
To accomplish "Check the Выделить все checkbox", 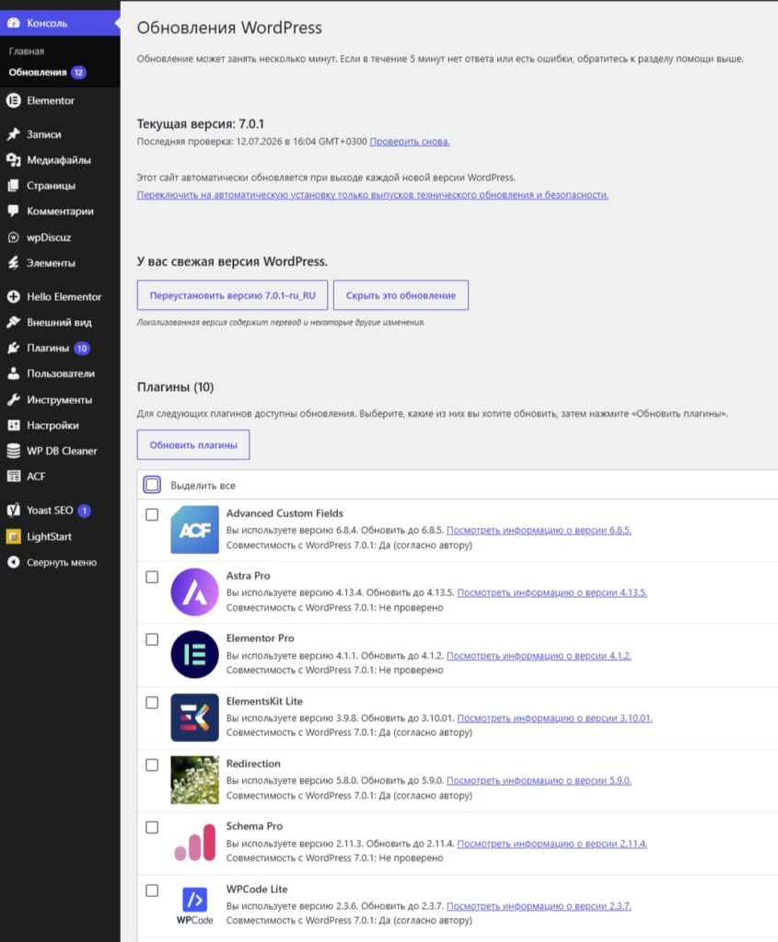I will coord(152,484).
